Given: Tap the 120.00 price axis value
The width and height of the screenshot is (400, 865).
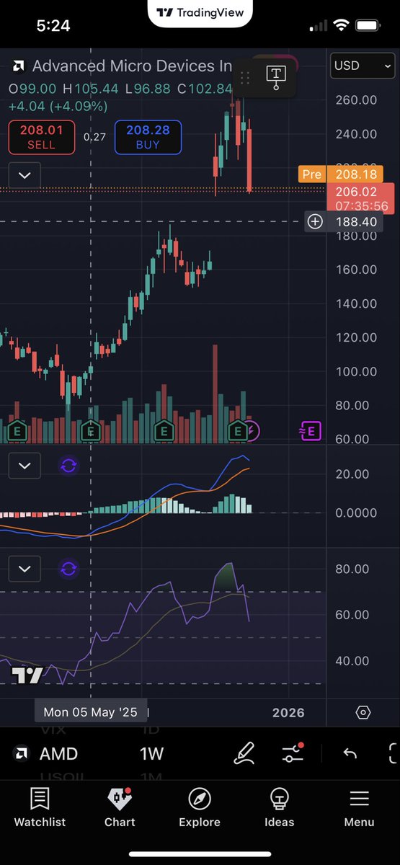Looking at the screenshot, I should pyautogui.click(x=356, y=337).
